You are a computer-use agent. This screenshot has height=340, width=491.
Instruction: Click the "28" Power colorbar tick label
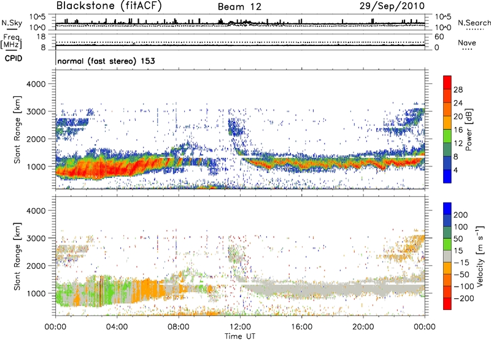point(458,90)
